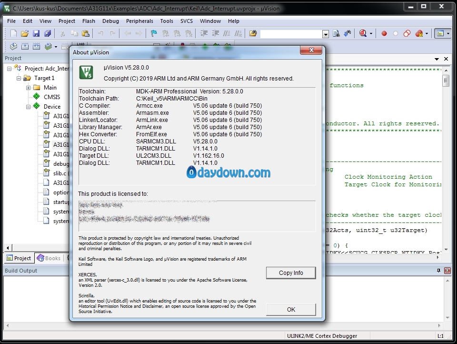Click the Project panel left scroll arrow
Screen dimensions: 457x344
[x=8, y=248]
